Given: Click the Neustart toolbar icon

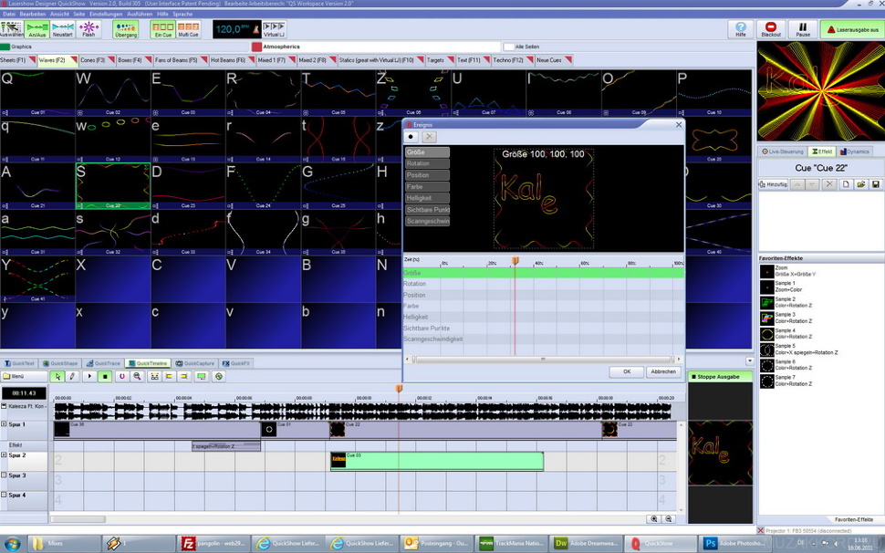Looking at the screenshot, I should tap(63, 29).
